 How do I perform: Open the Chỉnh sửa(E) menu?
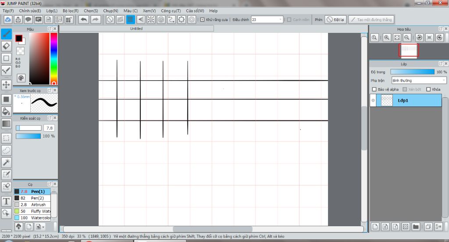pyautogui.click(x=30, y=11)
